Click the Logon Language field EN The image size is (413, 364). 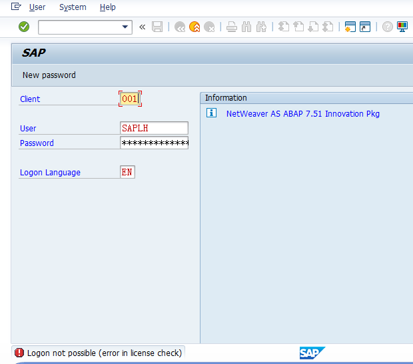[127, 172]
